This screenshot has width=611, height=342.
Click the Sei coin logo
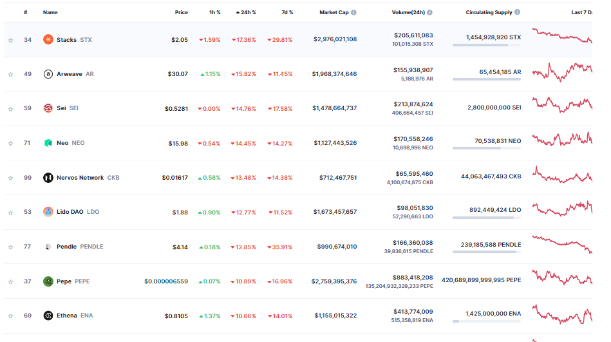(48, 108)
